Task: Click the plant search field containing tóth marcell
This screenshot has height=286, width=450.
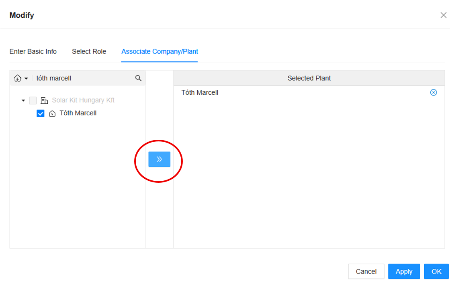Action: 82,78
